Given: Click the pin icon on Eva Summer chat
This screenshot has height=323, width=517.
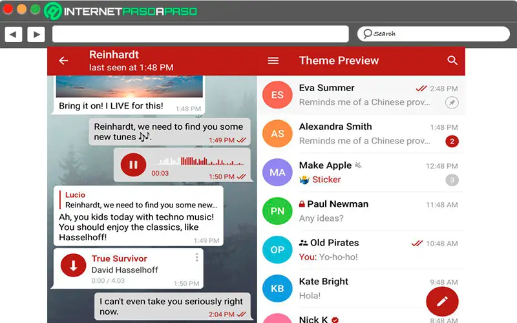Looking at the screenshot, I should click(x=452, y=103).
